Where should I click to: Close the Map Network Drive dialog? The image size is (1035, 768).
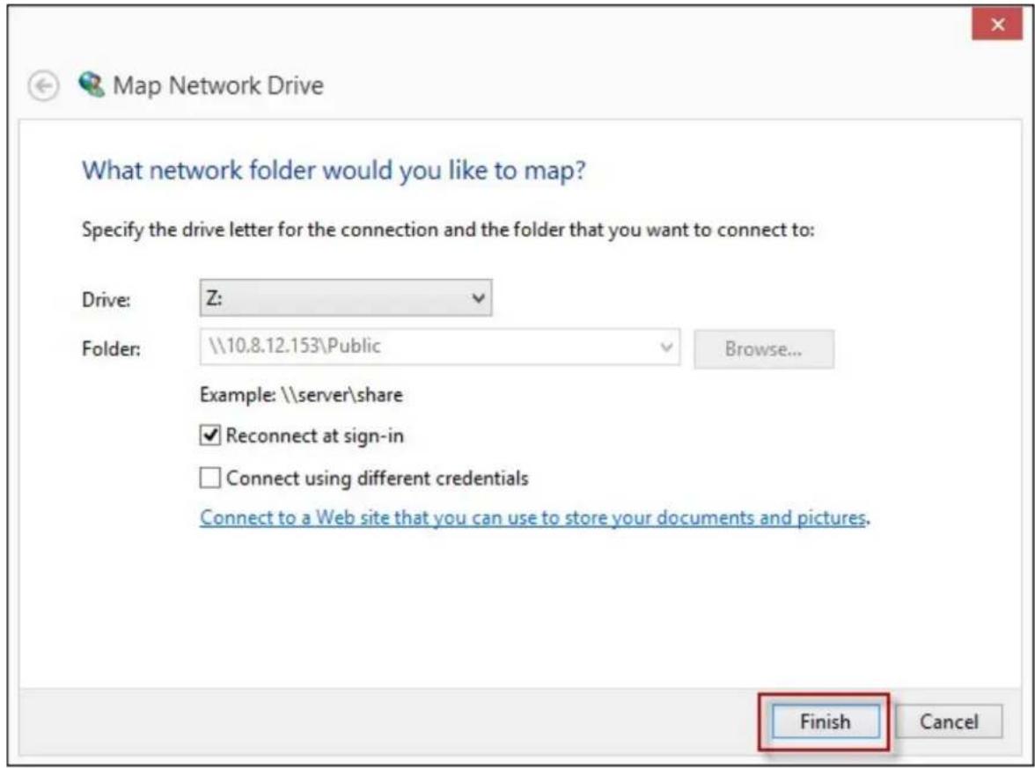click(x=996, y=25)
